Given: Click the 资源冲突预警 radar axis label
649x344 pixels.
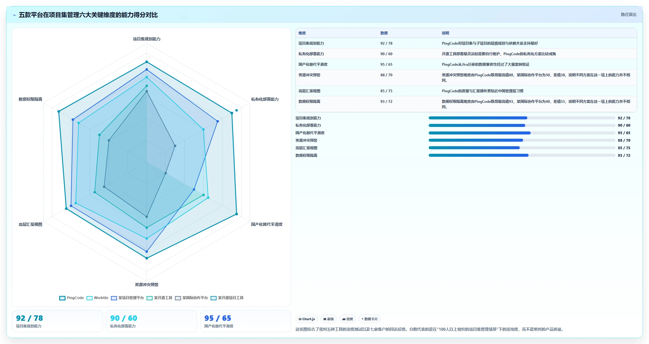Looking at the screenshot, I should coord(147,285).
